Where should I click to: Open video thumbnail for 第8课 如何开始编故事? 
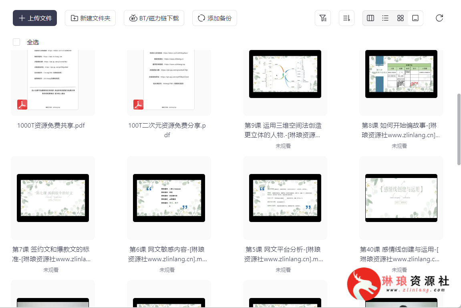(x=401, y=74)
